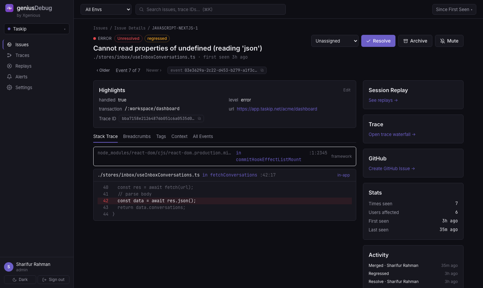Copy the Trace ID value
This screenshot has height=288, width=483.
[x=199, y=119]
